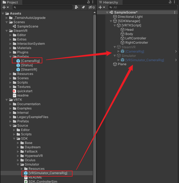The image size is (179, 183).
Task: Select the Fallback folder
Action: coord(29,151)
